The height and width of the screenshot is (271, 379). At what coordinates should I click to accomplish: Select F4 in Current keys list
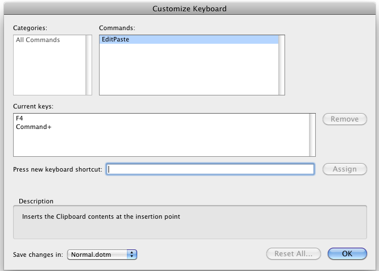pos(19,118)
